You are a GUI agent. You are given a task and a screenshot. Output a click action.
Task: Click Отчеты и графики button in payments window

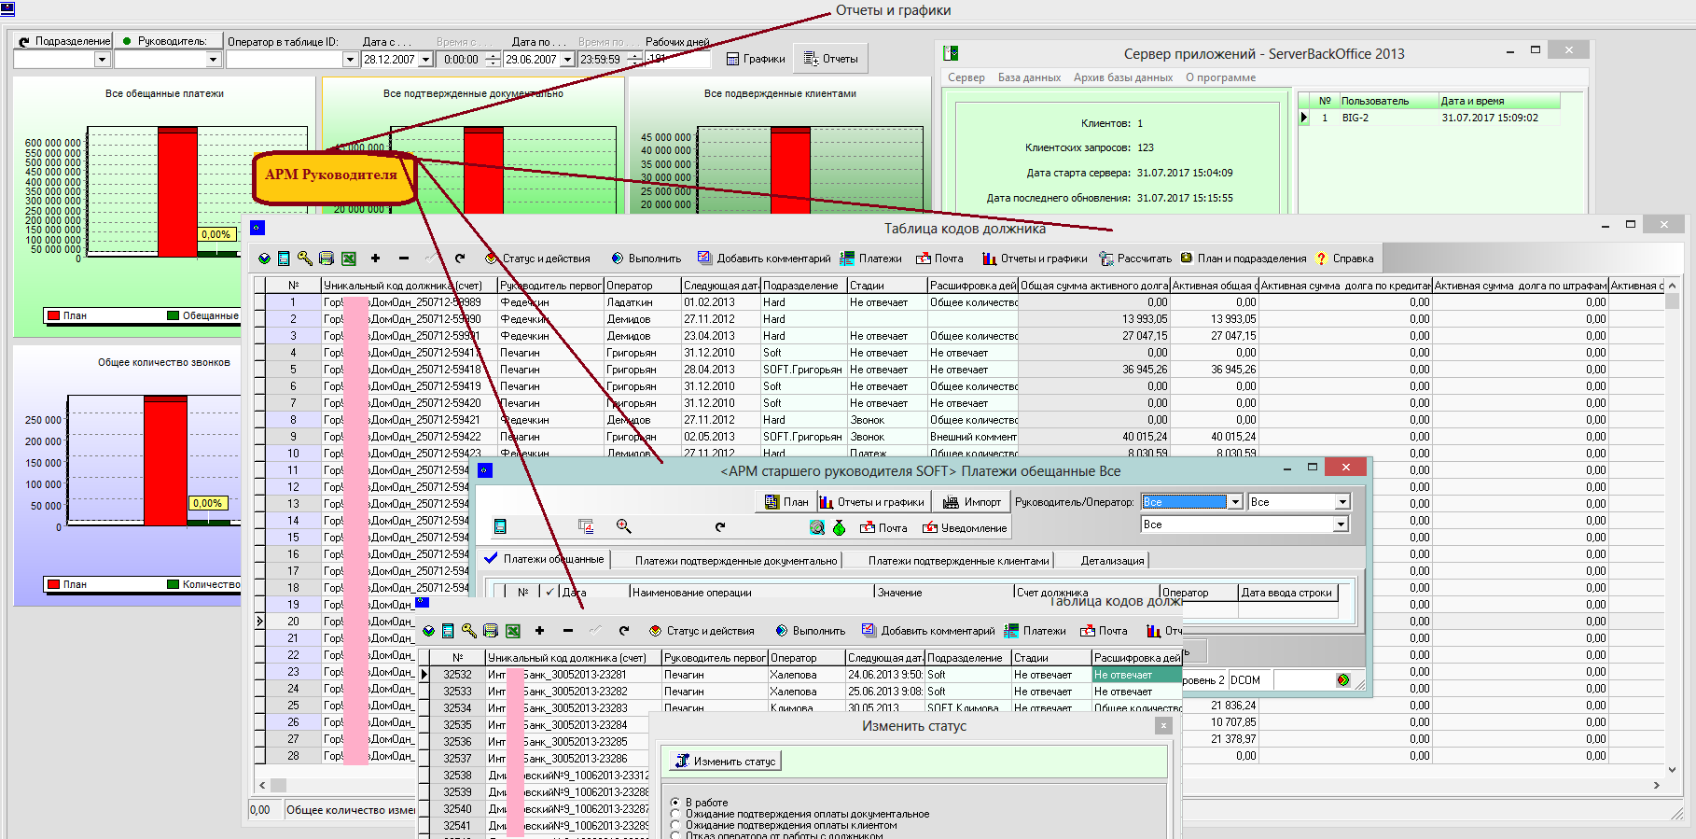coord(872,502)
